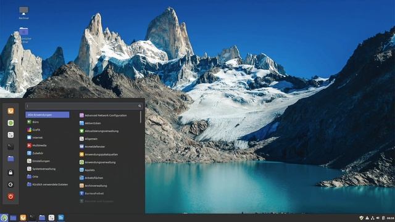
Task: Click the magnifier icon in the search box
Action: pyautogui.click(x=139, y=106)
